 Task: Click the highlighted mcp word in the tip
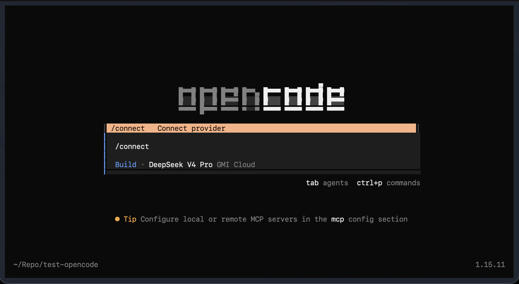click(x=337, y=219)
